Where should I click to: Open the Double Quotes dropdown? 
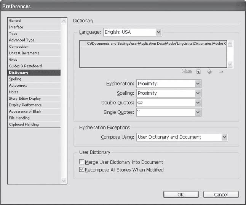197,103
